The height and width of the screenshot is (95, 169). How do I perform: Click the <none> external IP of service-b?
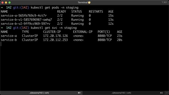pyautogui.click(x=78, y=40)
